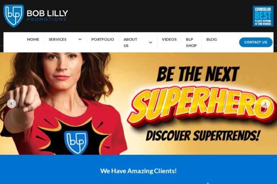Open the About Us menu item
The width and height of the screenshot is (277, 184).
click(130, 42)
